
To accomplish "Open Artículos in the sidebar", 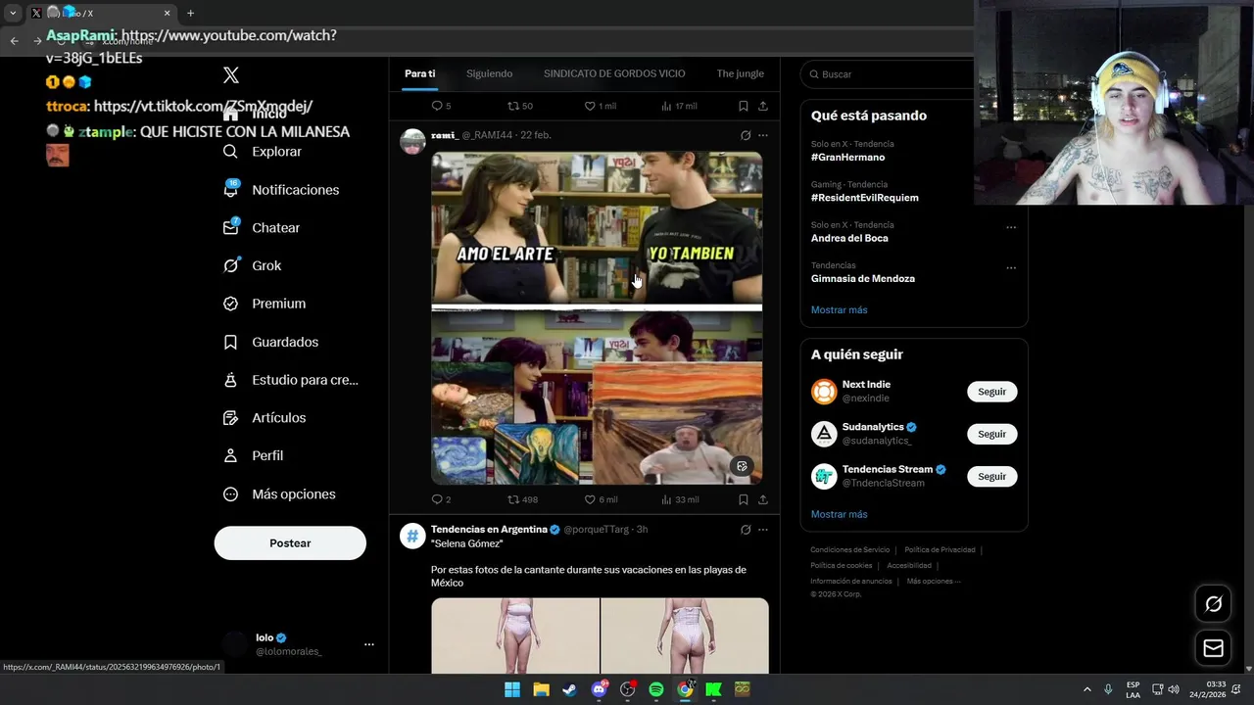I will (265, 417).
